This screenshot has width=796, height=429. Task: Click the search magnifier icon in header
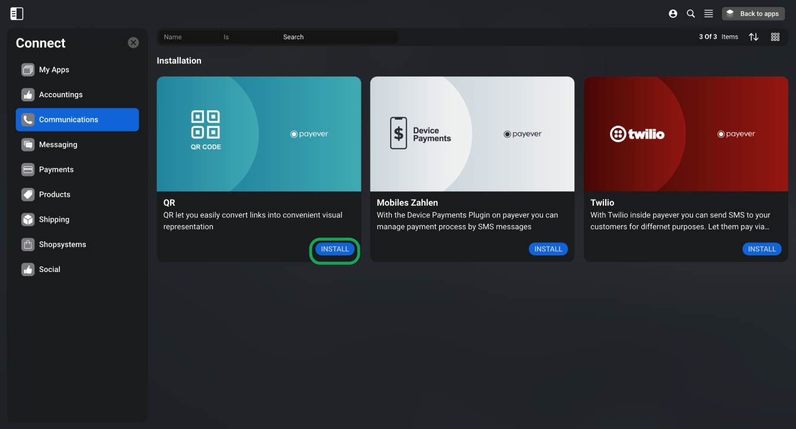pos(690,14)
